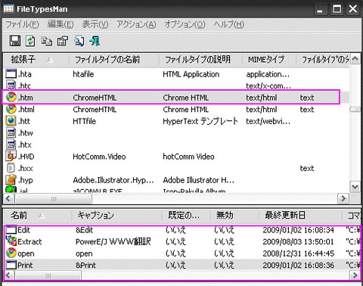Open the ファイル(F) menu
363x286 pixels.
click(22, 24)
